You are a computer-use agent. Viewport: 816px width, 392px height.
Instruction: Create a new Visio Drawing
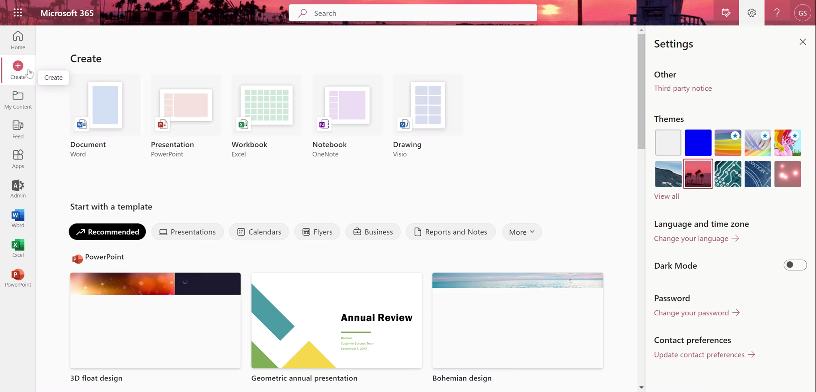(x=428, y=116)
